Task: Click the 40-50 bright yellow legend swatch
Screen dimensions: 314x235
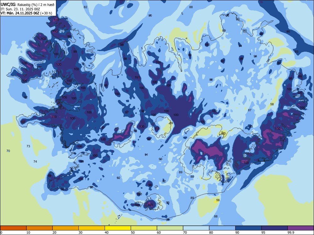Action: (118, 228)
